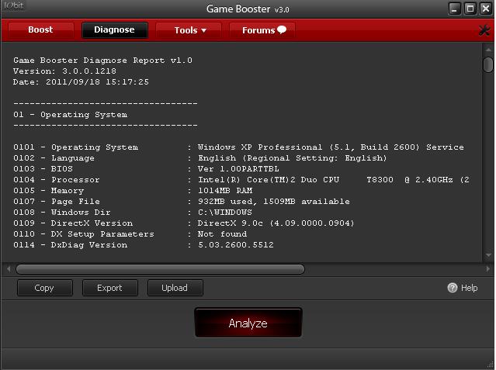Click the 'C:\WINDOWS' value

[225, 213]
